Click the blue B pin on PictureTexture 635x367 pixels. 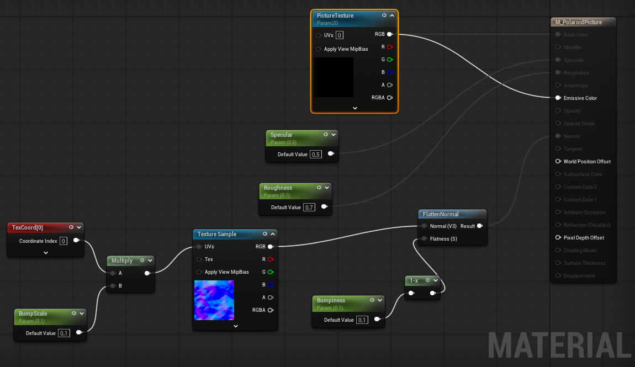(x=390, y=72)
